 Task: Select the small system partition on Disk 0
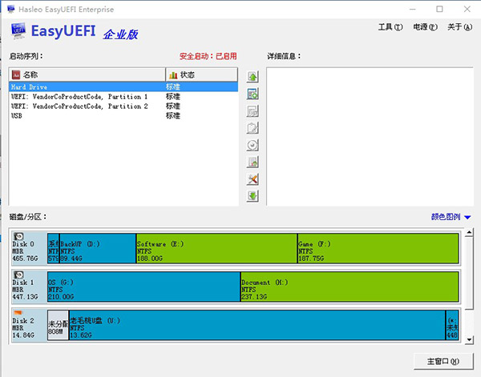coord(53,248)
